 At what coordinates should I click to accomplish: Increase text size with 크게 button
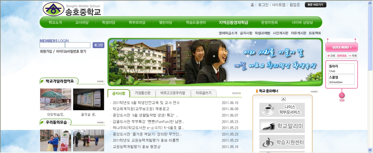point(331,56)
